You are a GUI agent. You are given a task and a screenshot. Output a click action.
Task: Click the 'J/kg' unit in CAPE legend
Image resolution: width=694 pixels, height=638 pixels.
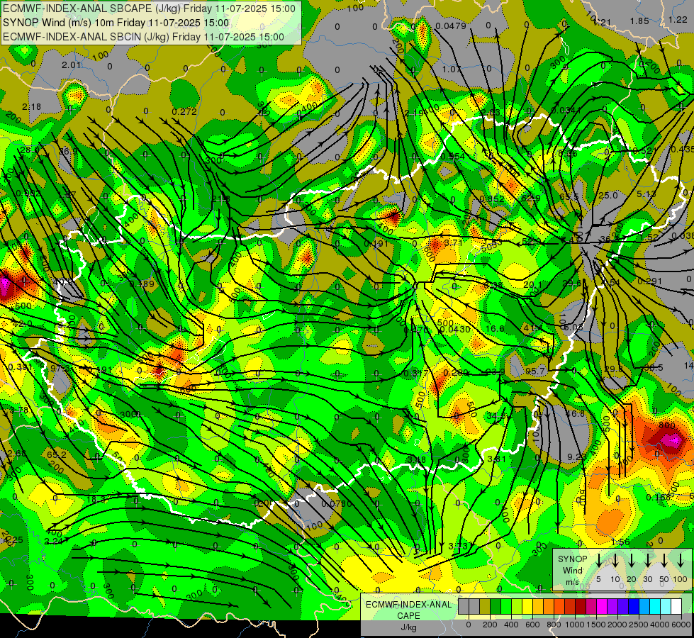click(408, 627)
